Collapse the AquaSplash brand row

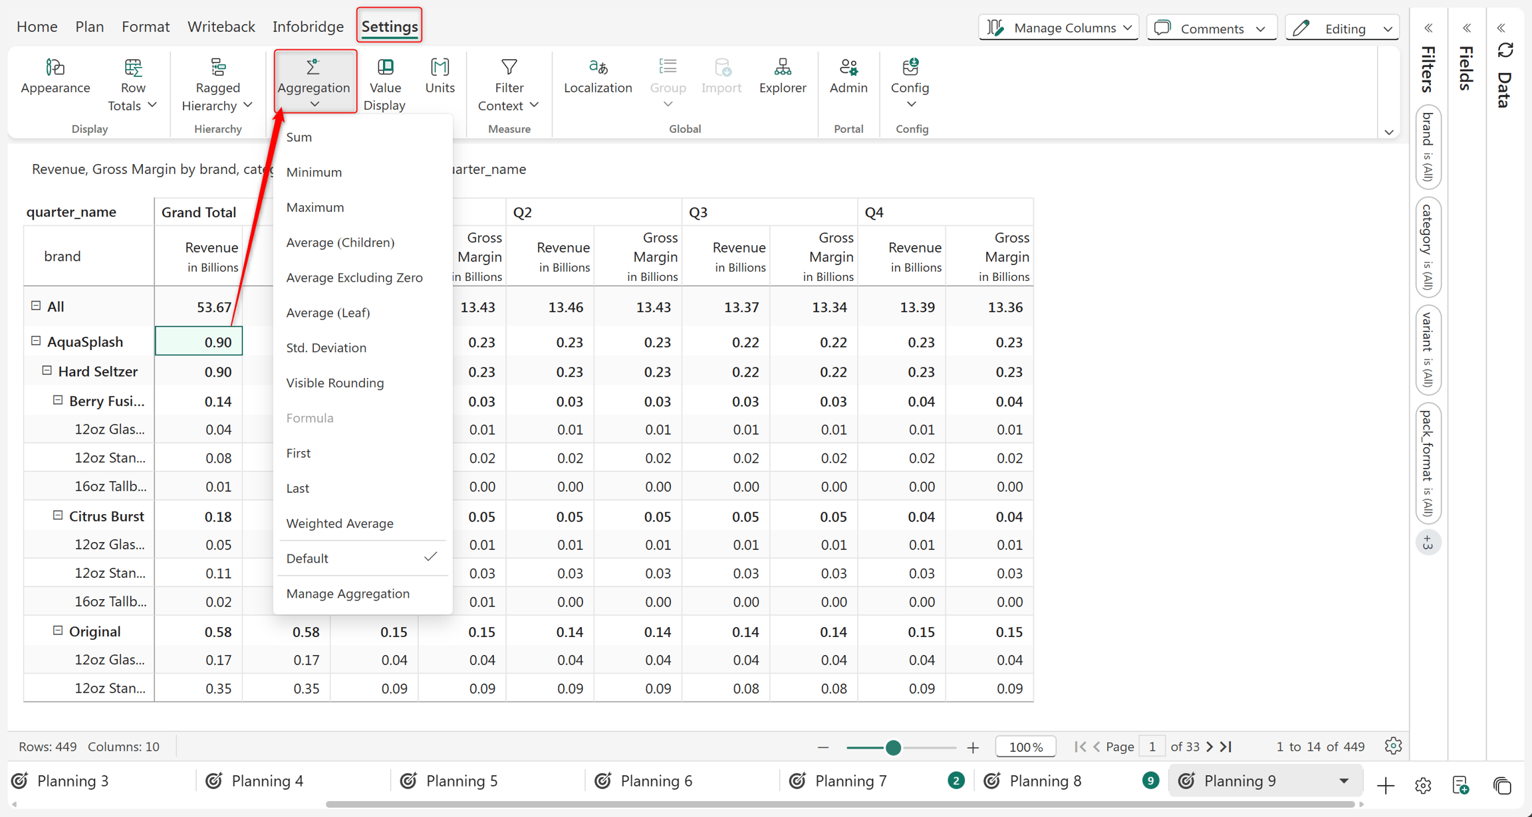click(x=36, y=341)
